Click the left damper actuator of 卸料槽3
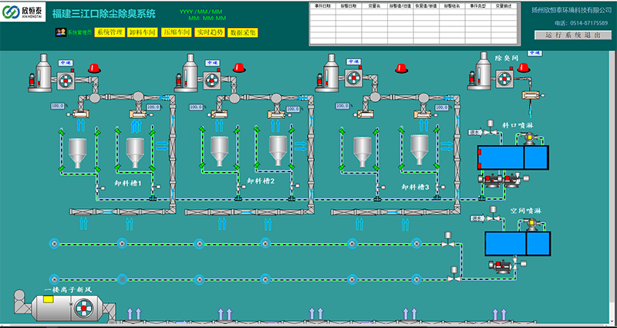 click(363, 114)
